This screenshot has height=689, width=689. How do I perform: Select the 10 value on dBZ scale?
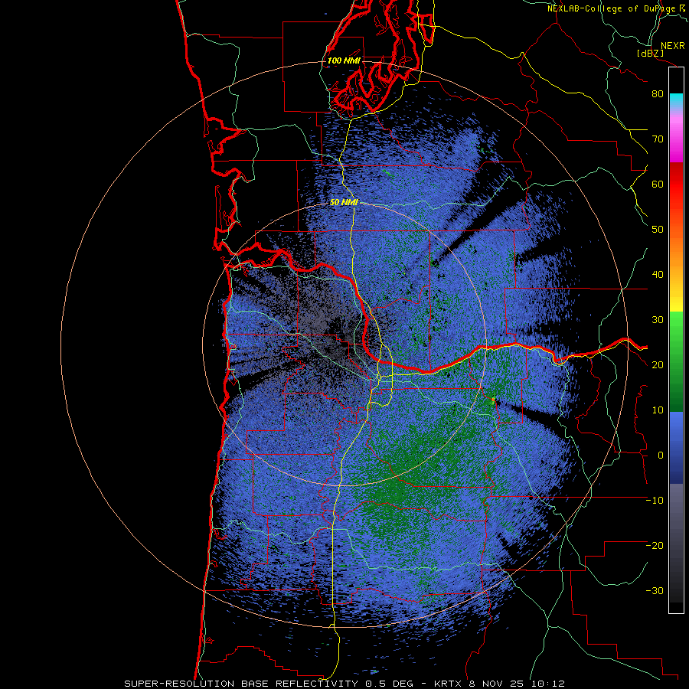658,410
